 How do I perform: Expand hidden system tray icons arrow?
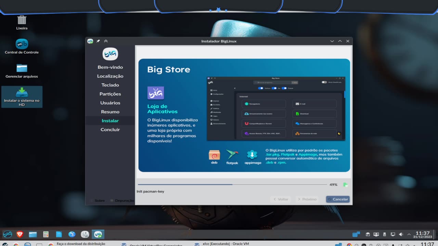pos(409,234)
